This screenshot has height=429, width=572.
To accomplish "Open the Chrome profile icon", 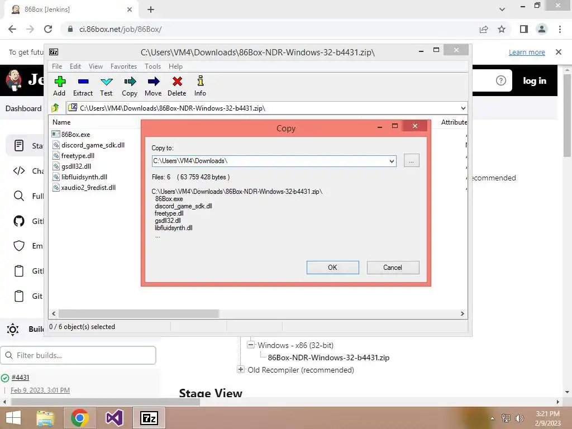I will (x=542, y=29).
